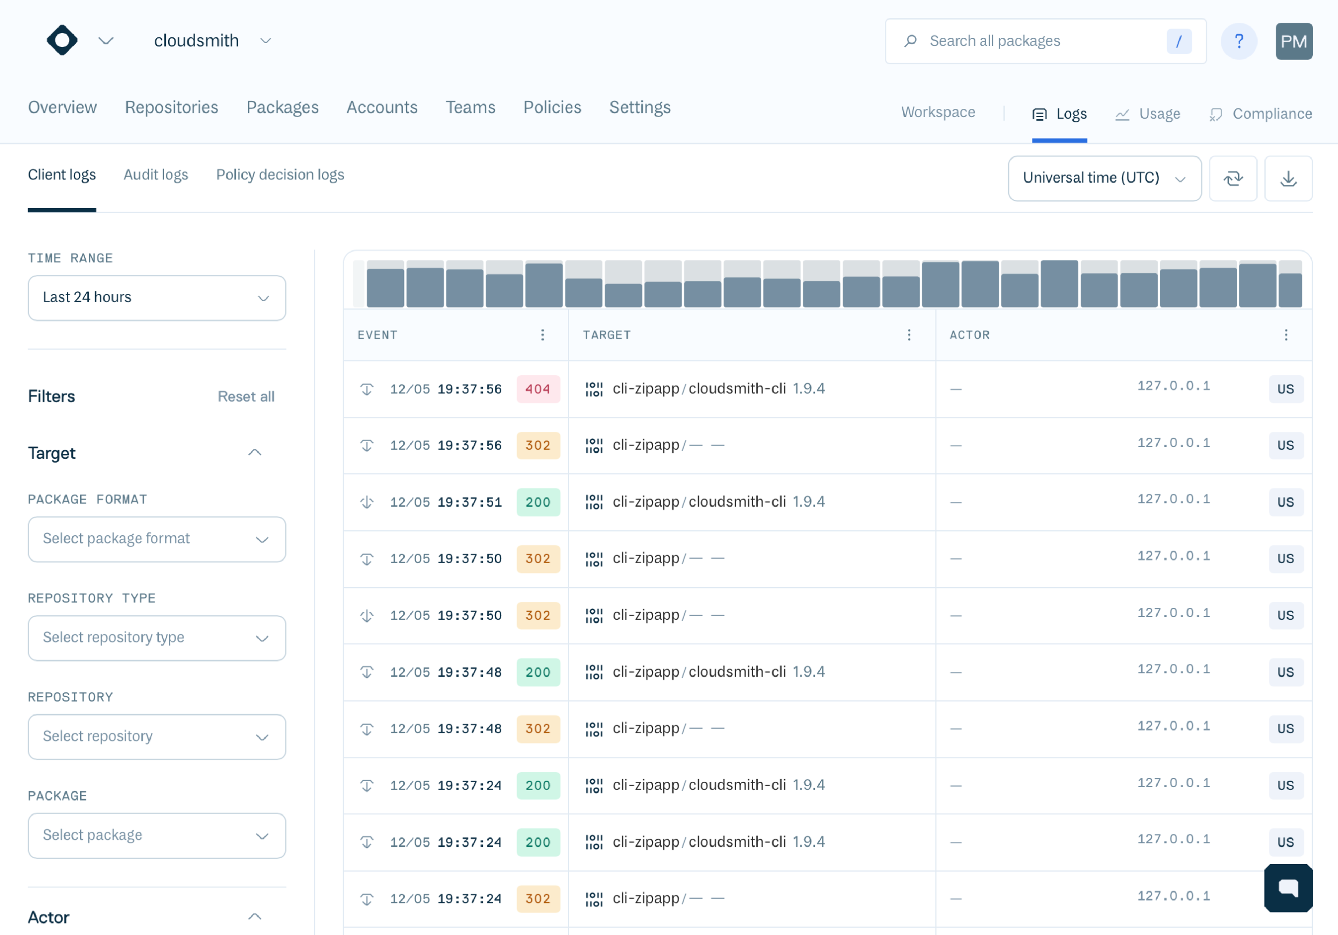
Task: Click the US country badge in the 404 row
Action: pos(1285,389)
